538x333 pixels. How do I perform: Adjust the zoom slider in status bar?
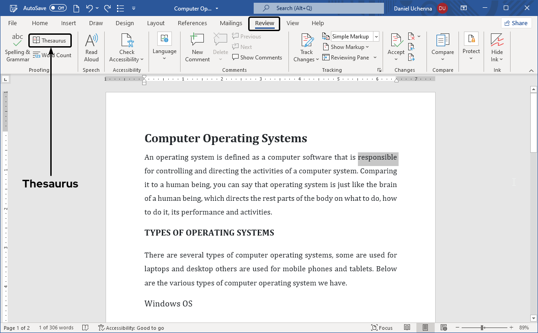tap(482, 328)
